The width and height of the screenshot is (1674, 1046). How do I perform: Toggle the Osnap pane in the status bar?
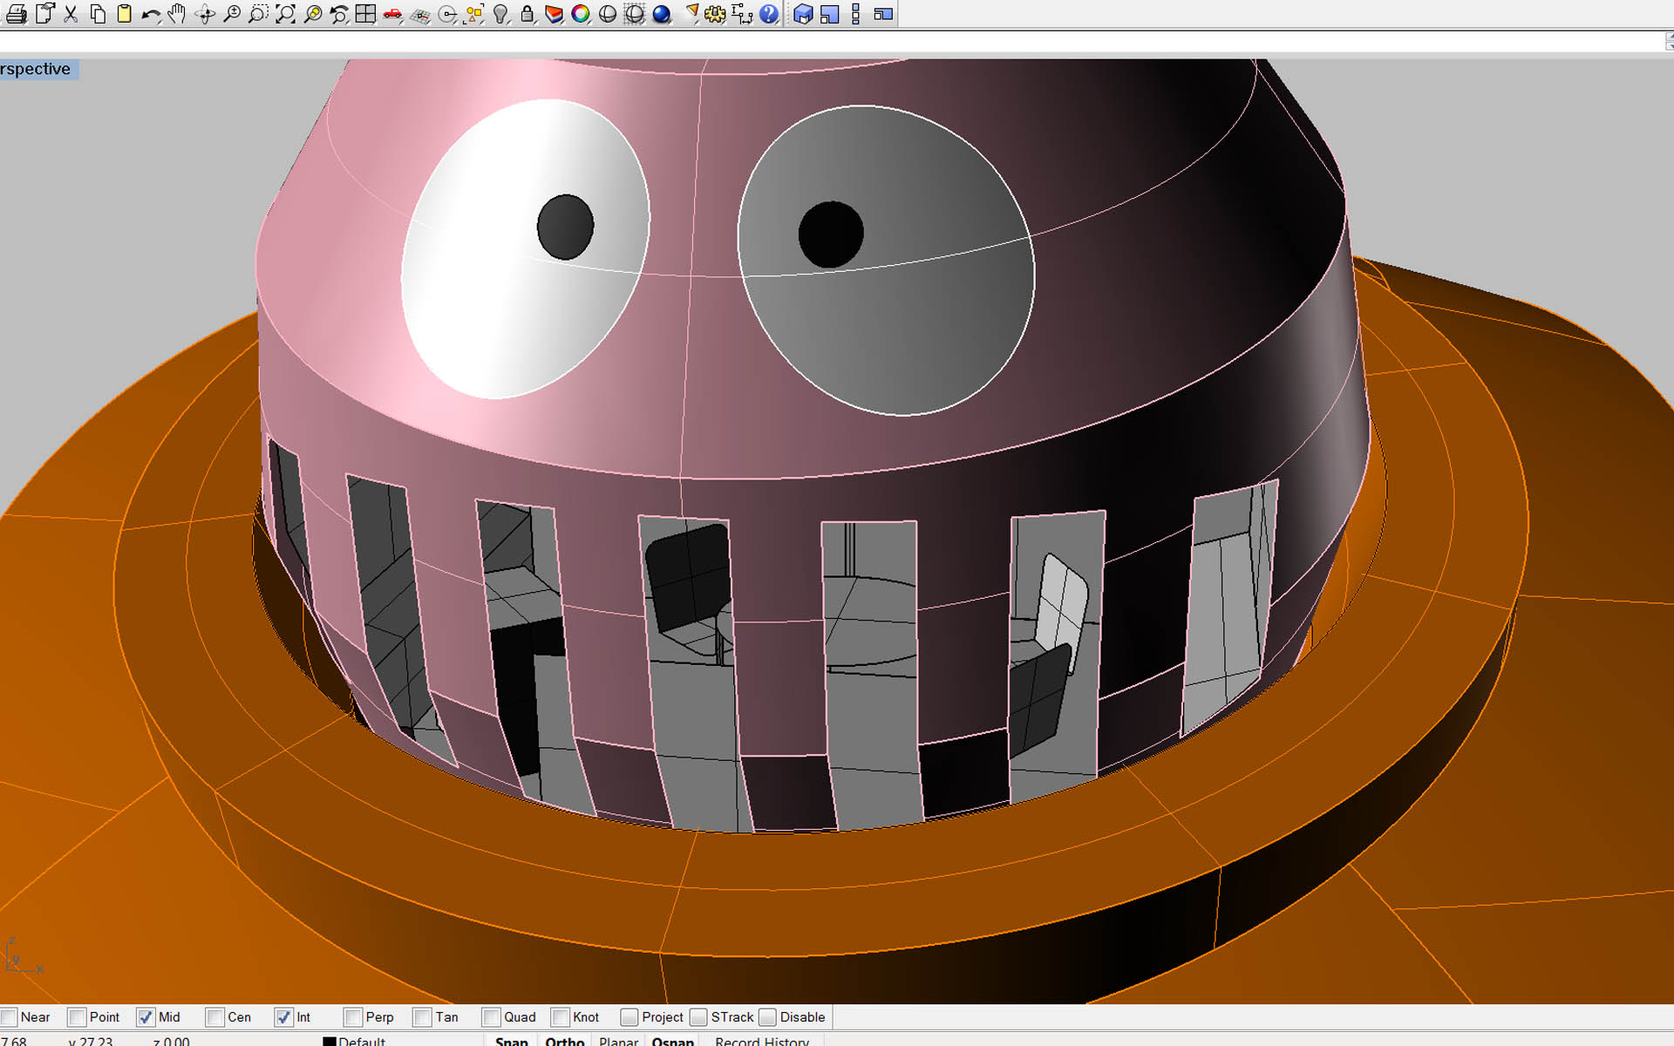pyautogui.click(x=672, y=1041)
